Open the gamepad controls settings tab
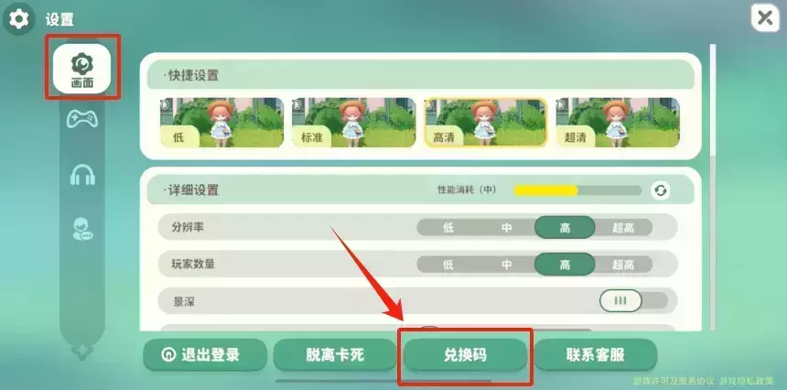Screen dimensions: 787x390 coord(82,119)
